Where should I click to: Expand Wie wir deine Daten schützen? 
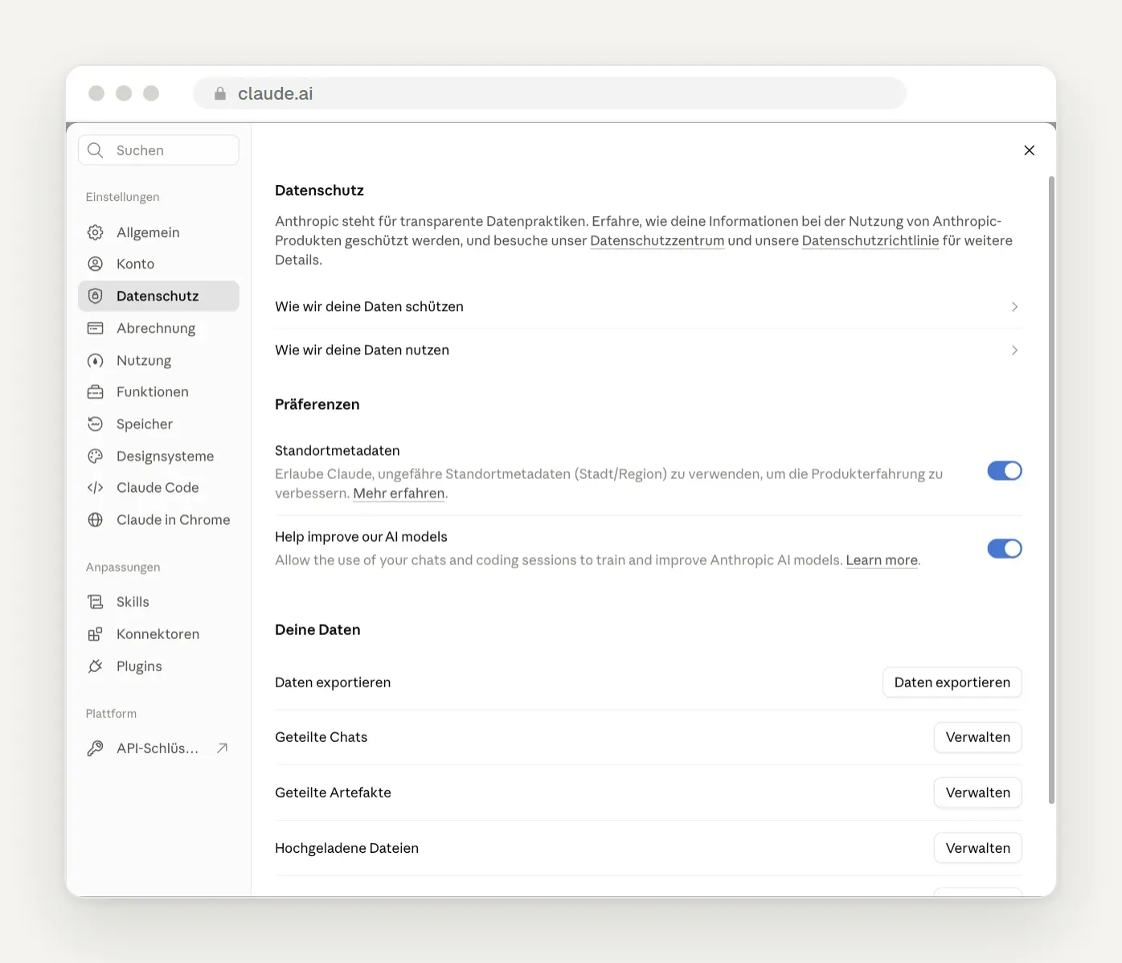648,306
